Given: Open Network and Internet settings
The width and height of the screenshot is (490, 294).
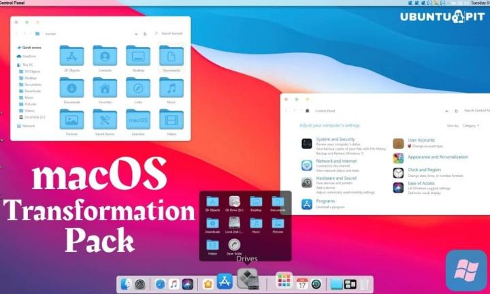Looking at the screenshot, I should coord(336,161).
